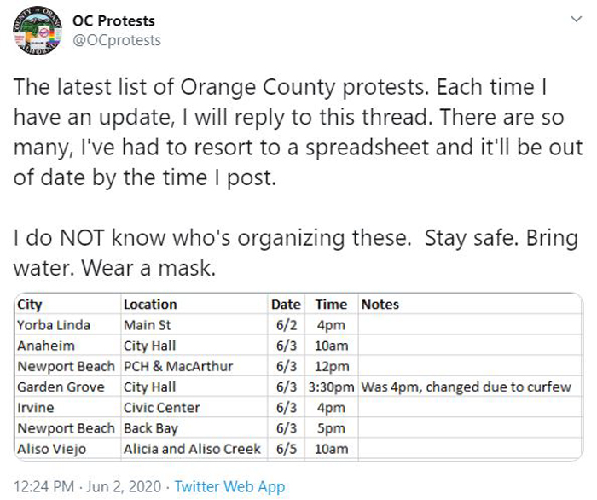
Task: Select the 3:30pm time cell
Action: point(332,387)
